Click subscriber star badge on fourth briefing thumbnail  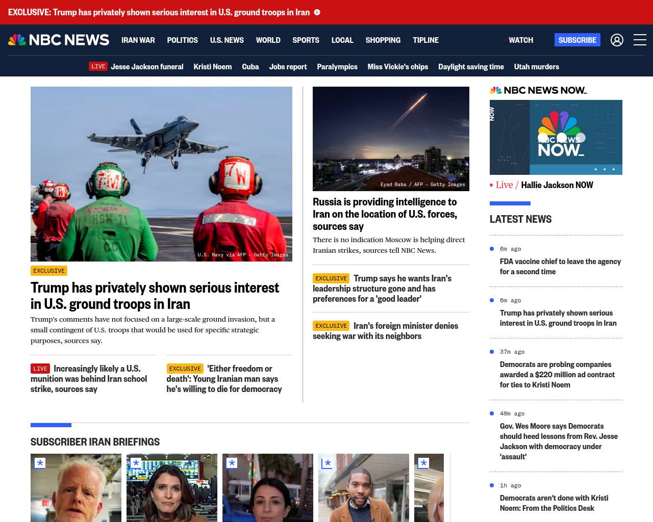point(328,463)
